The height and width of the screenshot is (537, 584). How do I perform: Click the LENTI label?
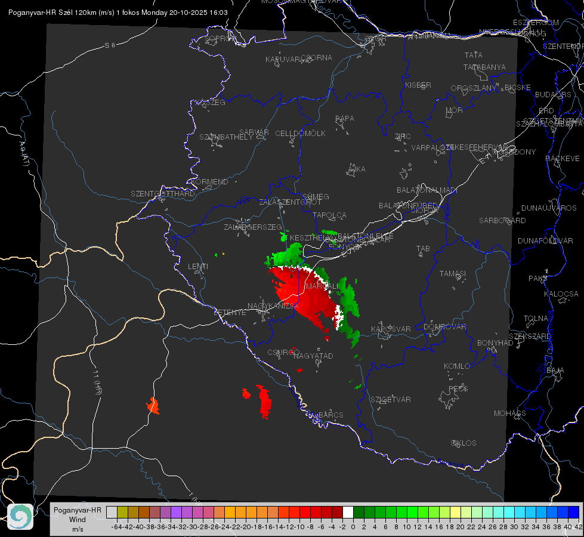coord(198,267)
